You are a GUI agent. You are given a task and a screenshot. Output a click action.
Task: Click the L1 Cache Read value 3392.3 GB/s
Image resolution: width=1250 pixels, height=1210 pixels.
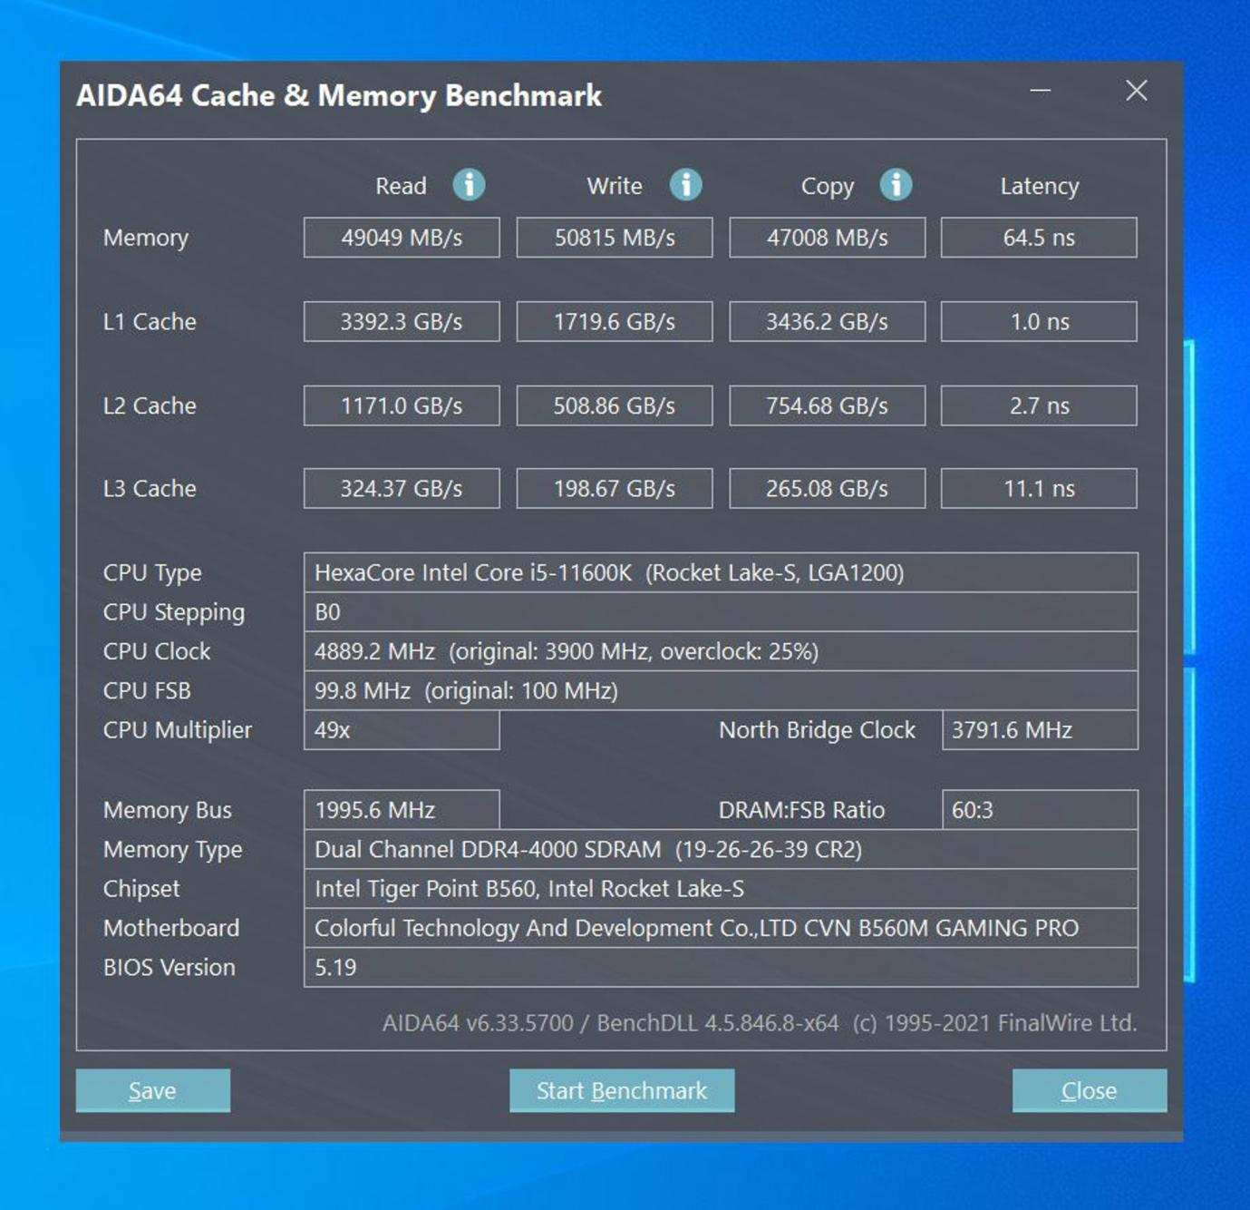point(402,322)
